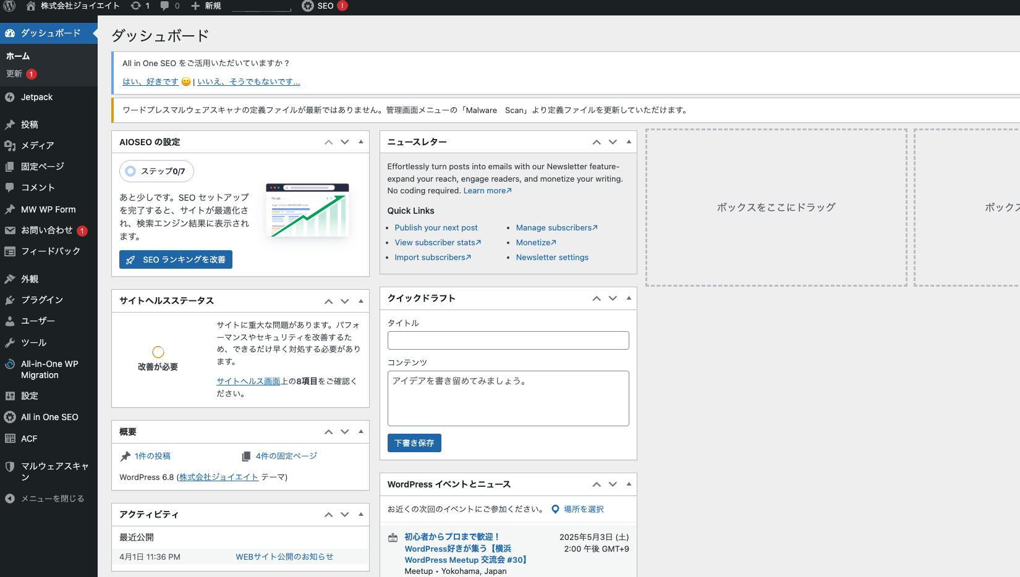Open 設定 settings menu
This screenshot has width=1020, height=577.
pos(49,396)
